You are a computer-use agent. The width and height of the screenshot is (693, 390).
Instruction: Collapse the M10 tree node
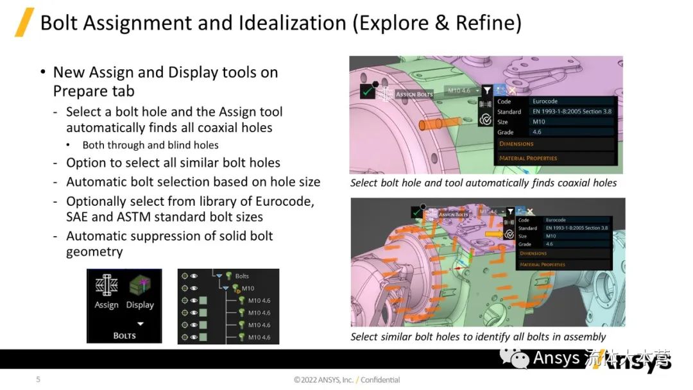226,288
